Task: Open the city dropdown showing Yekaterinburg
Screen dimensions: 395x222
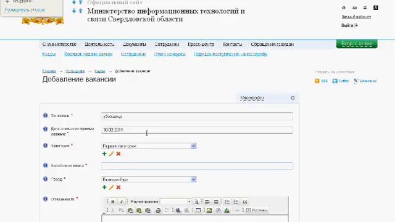Action: [193, 179]
